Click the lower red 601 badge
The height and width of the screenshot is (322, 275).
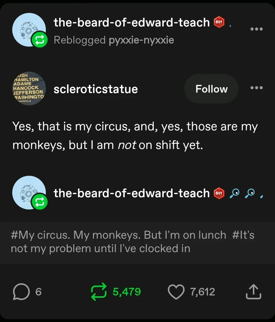click(219, 193)
